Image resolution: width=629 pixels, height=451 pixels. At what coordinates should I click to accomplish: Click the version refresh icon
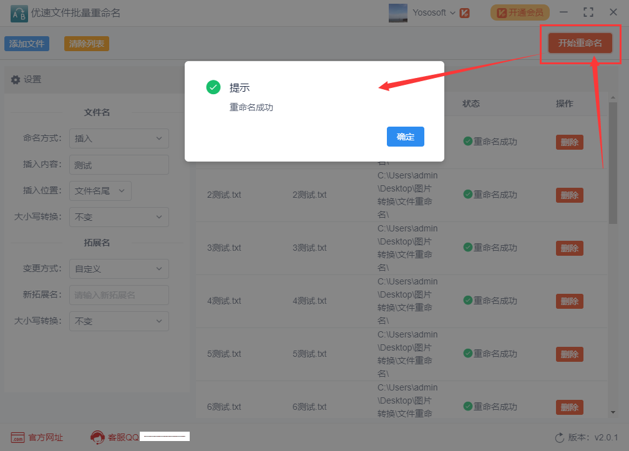tap(559, 438)
